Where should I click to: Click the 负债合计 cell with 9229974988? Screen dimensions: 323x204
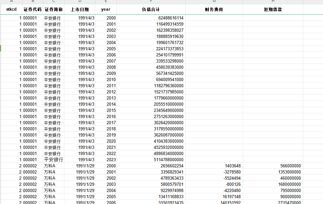coord(151,190)
